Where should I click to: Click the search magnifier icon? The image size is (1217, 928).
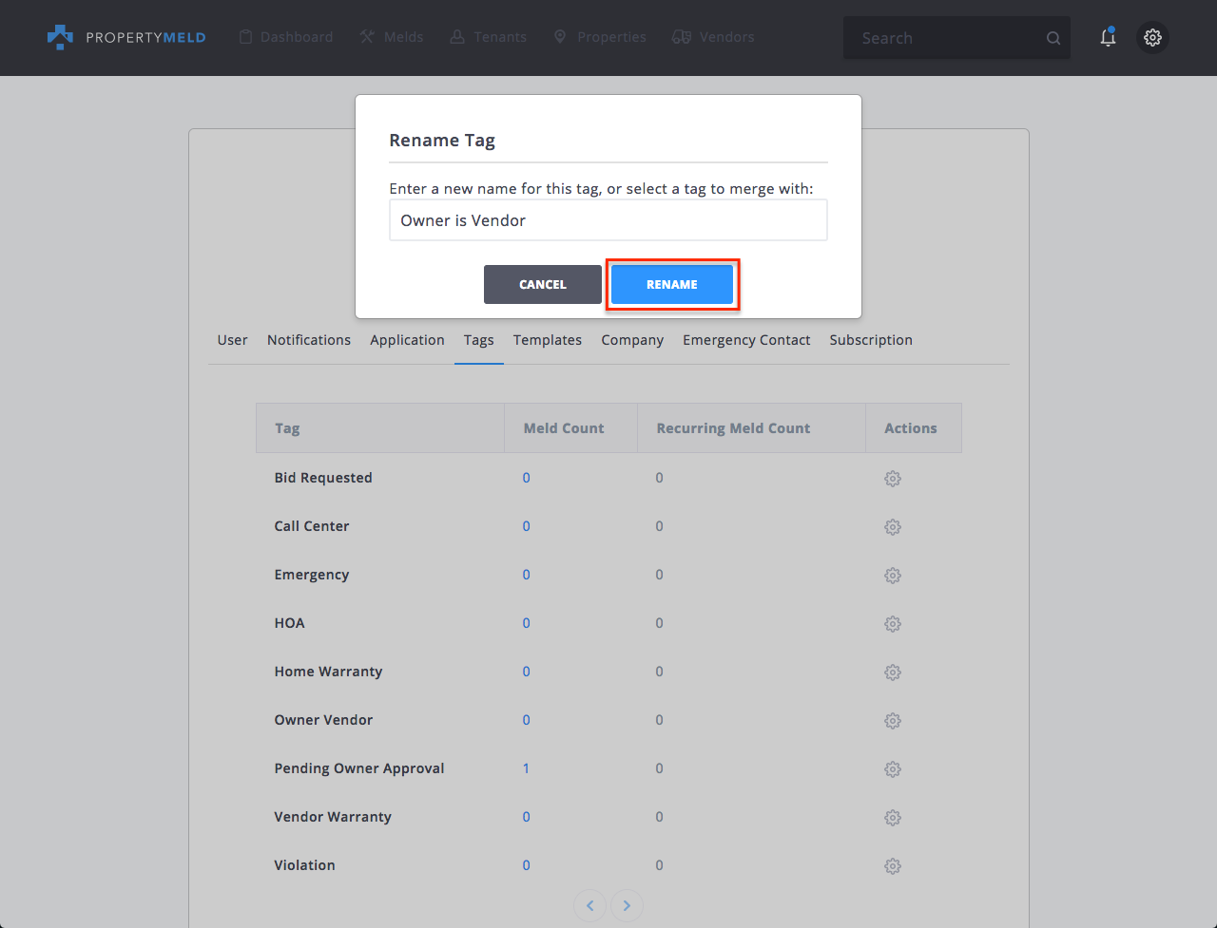1053,38
